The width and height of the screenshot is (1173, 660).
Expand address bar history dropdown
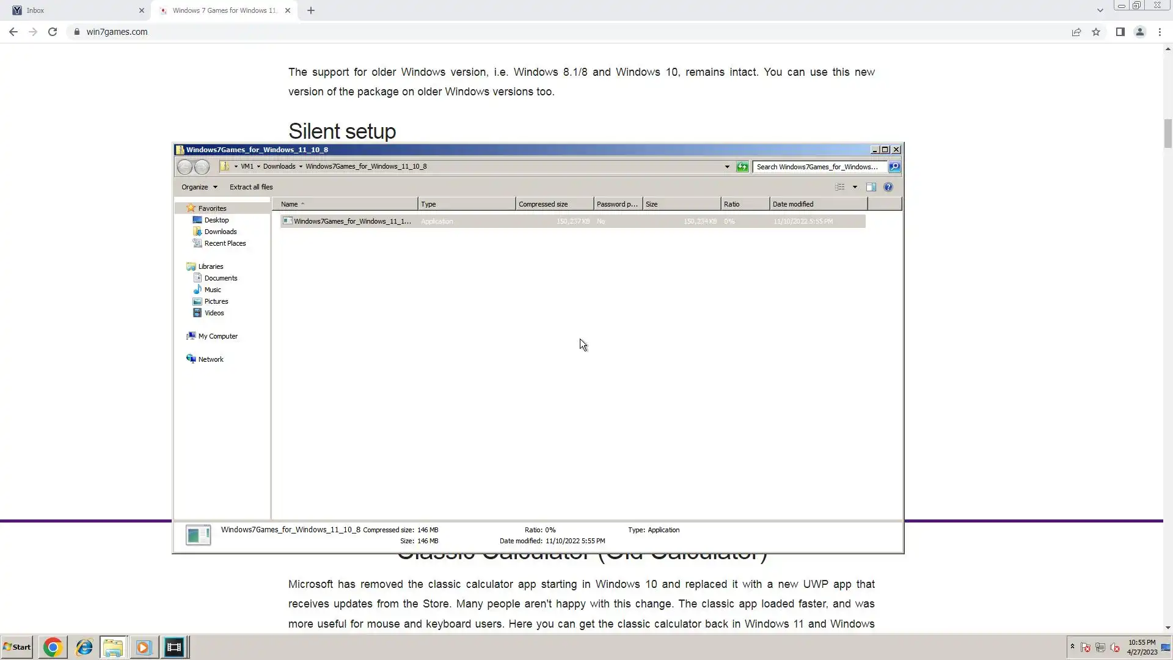tap(727, 166)
